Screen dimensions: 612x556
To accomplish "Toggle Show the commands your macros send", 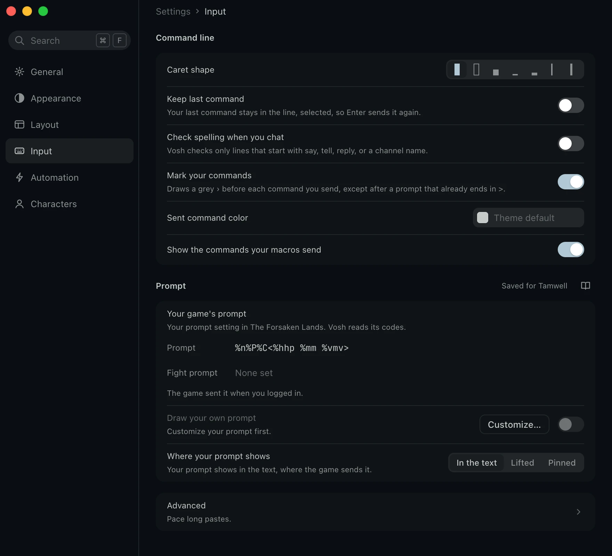I will 571,250.
